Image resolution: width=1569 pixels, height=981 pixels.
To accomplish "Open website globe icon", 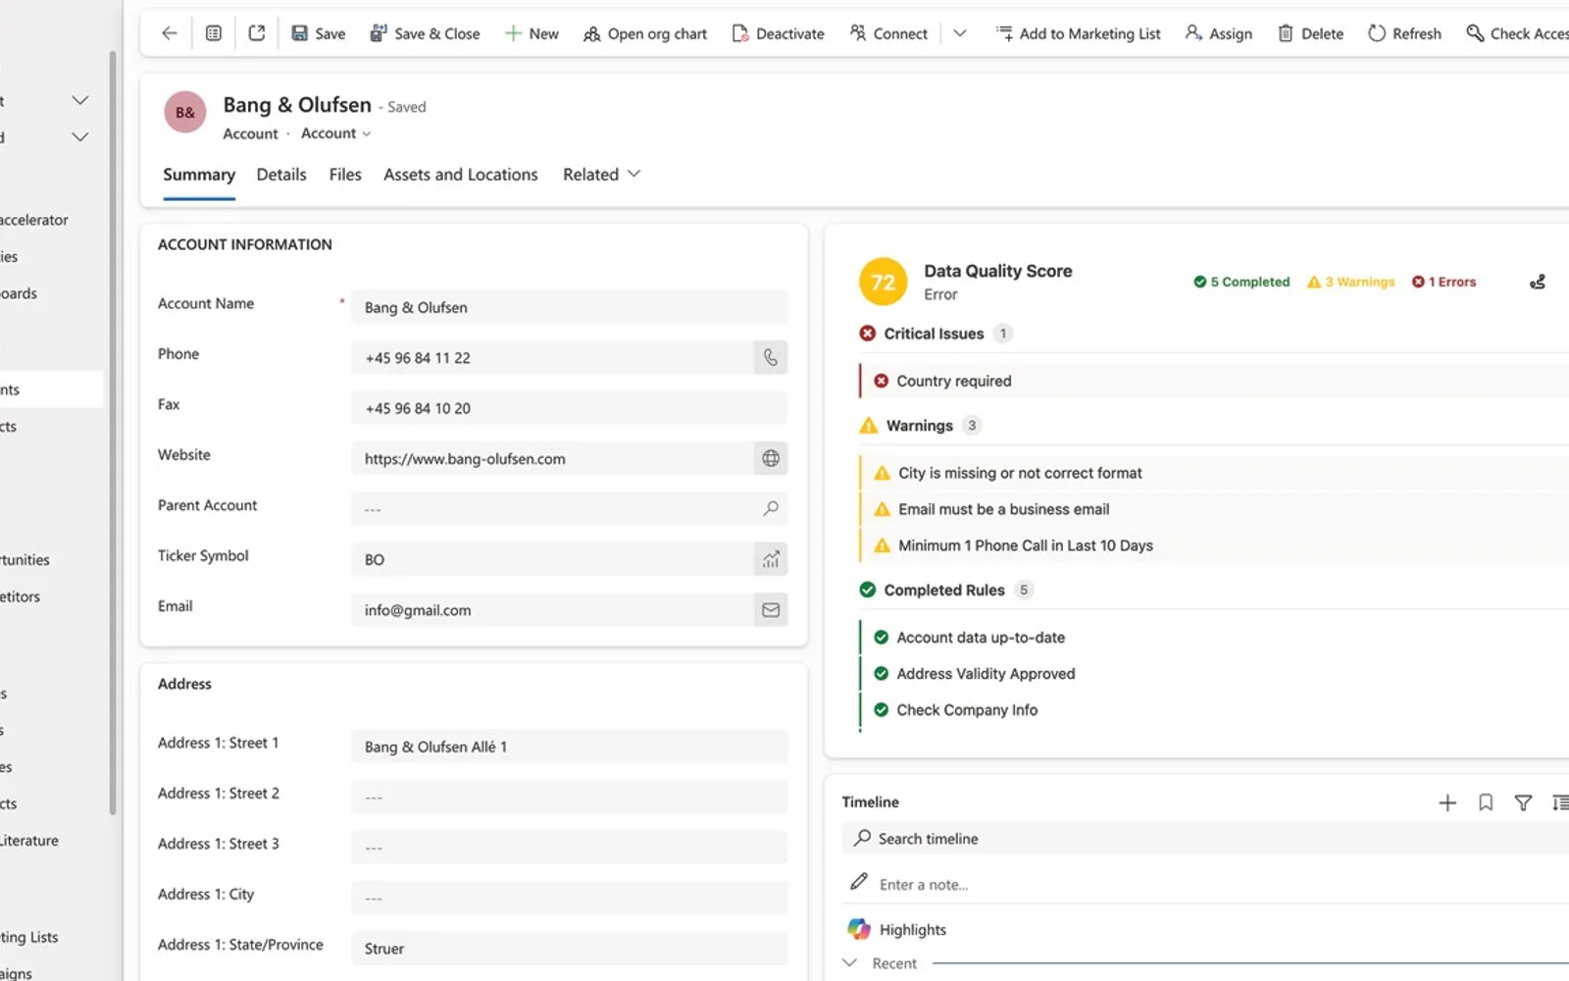I will tap(771, 458).
